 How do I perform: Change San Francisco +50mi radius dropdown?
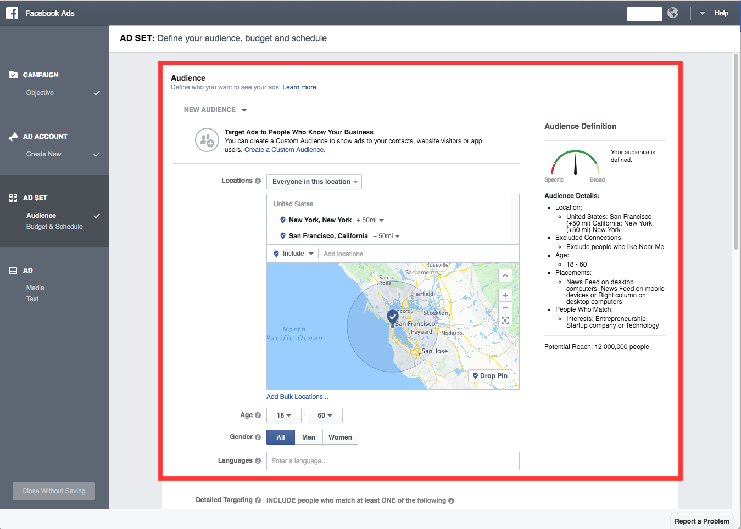(386, 236)
